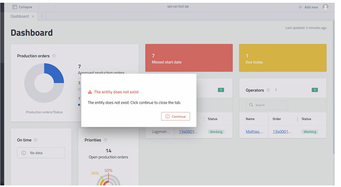Click the Last updated timestamp

[306, 28]
